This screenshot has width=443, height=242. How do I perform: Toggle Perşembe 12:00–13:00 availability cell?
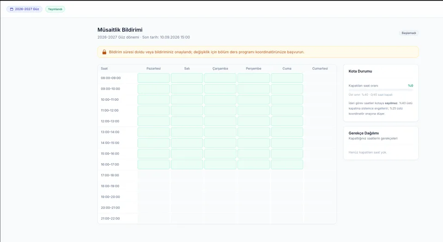[253, 121]
